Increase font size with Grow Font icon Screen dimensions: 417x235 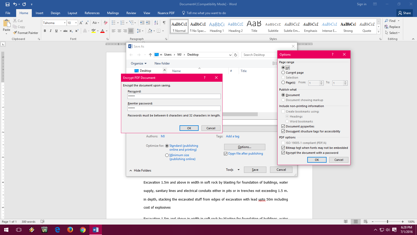pos(81,23)
